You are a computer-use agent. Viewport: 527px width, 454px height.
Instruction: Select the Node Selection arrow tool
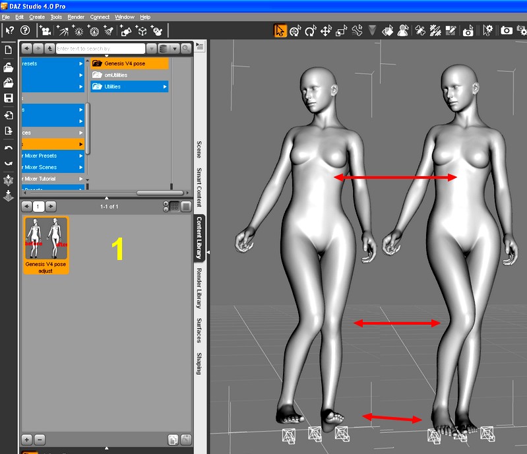point(280,30)
